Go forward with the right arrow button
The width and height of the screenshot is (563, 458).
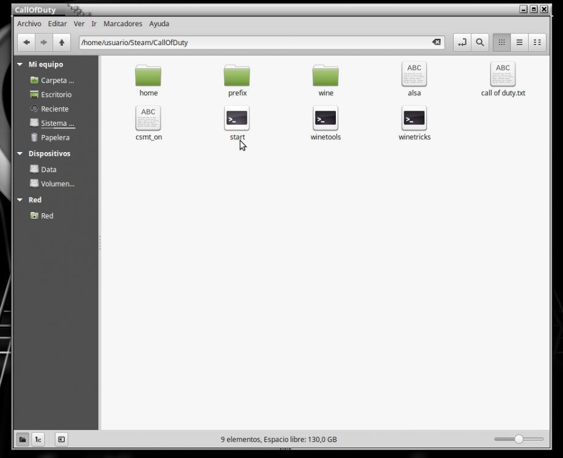coord(44,42)
